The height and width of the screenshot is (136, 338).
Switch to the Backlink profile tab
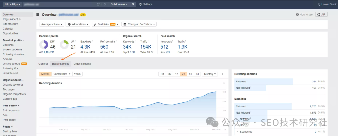[61, 64]
